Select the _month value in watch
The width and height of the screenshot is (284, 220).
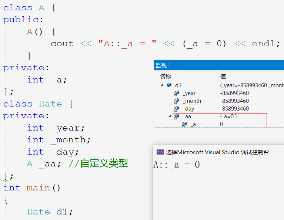(234, 101)
